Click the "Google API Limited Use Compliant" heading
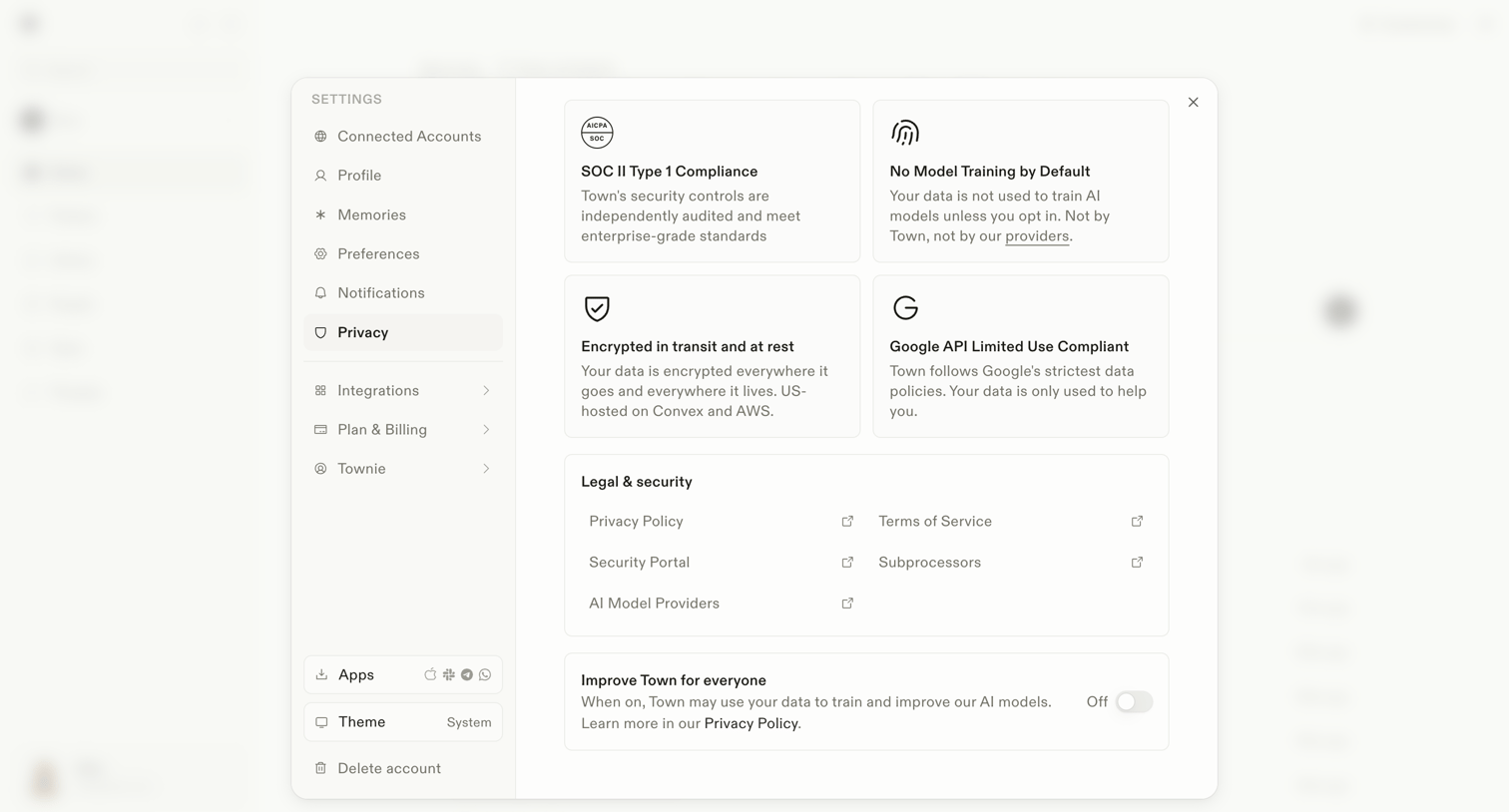Image resolution: width=1509 pixels, height=812 pixels. (1009, 347)
